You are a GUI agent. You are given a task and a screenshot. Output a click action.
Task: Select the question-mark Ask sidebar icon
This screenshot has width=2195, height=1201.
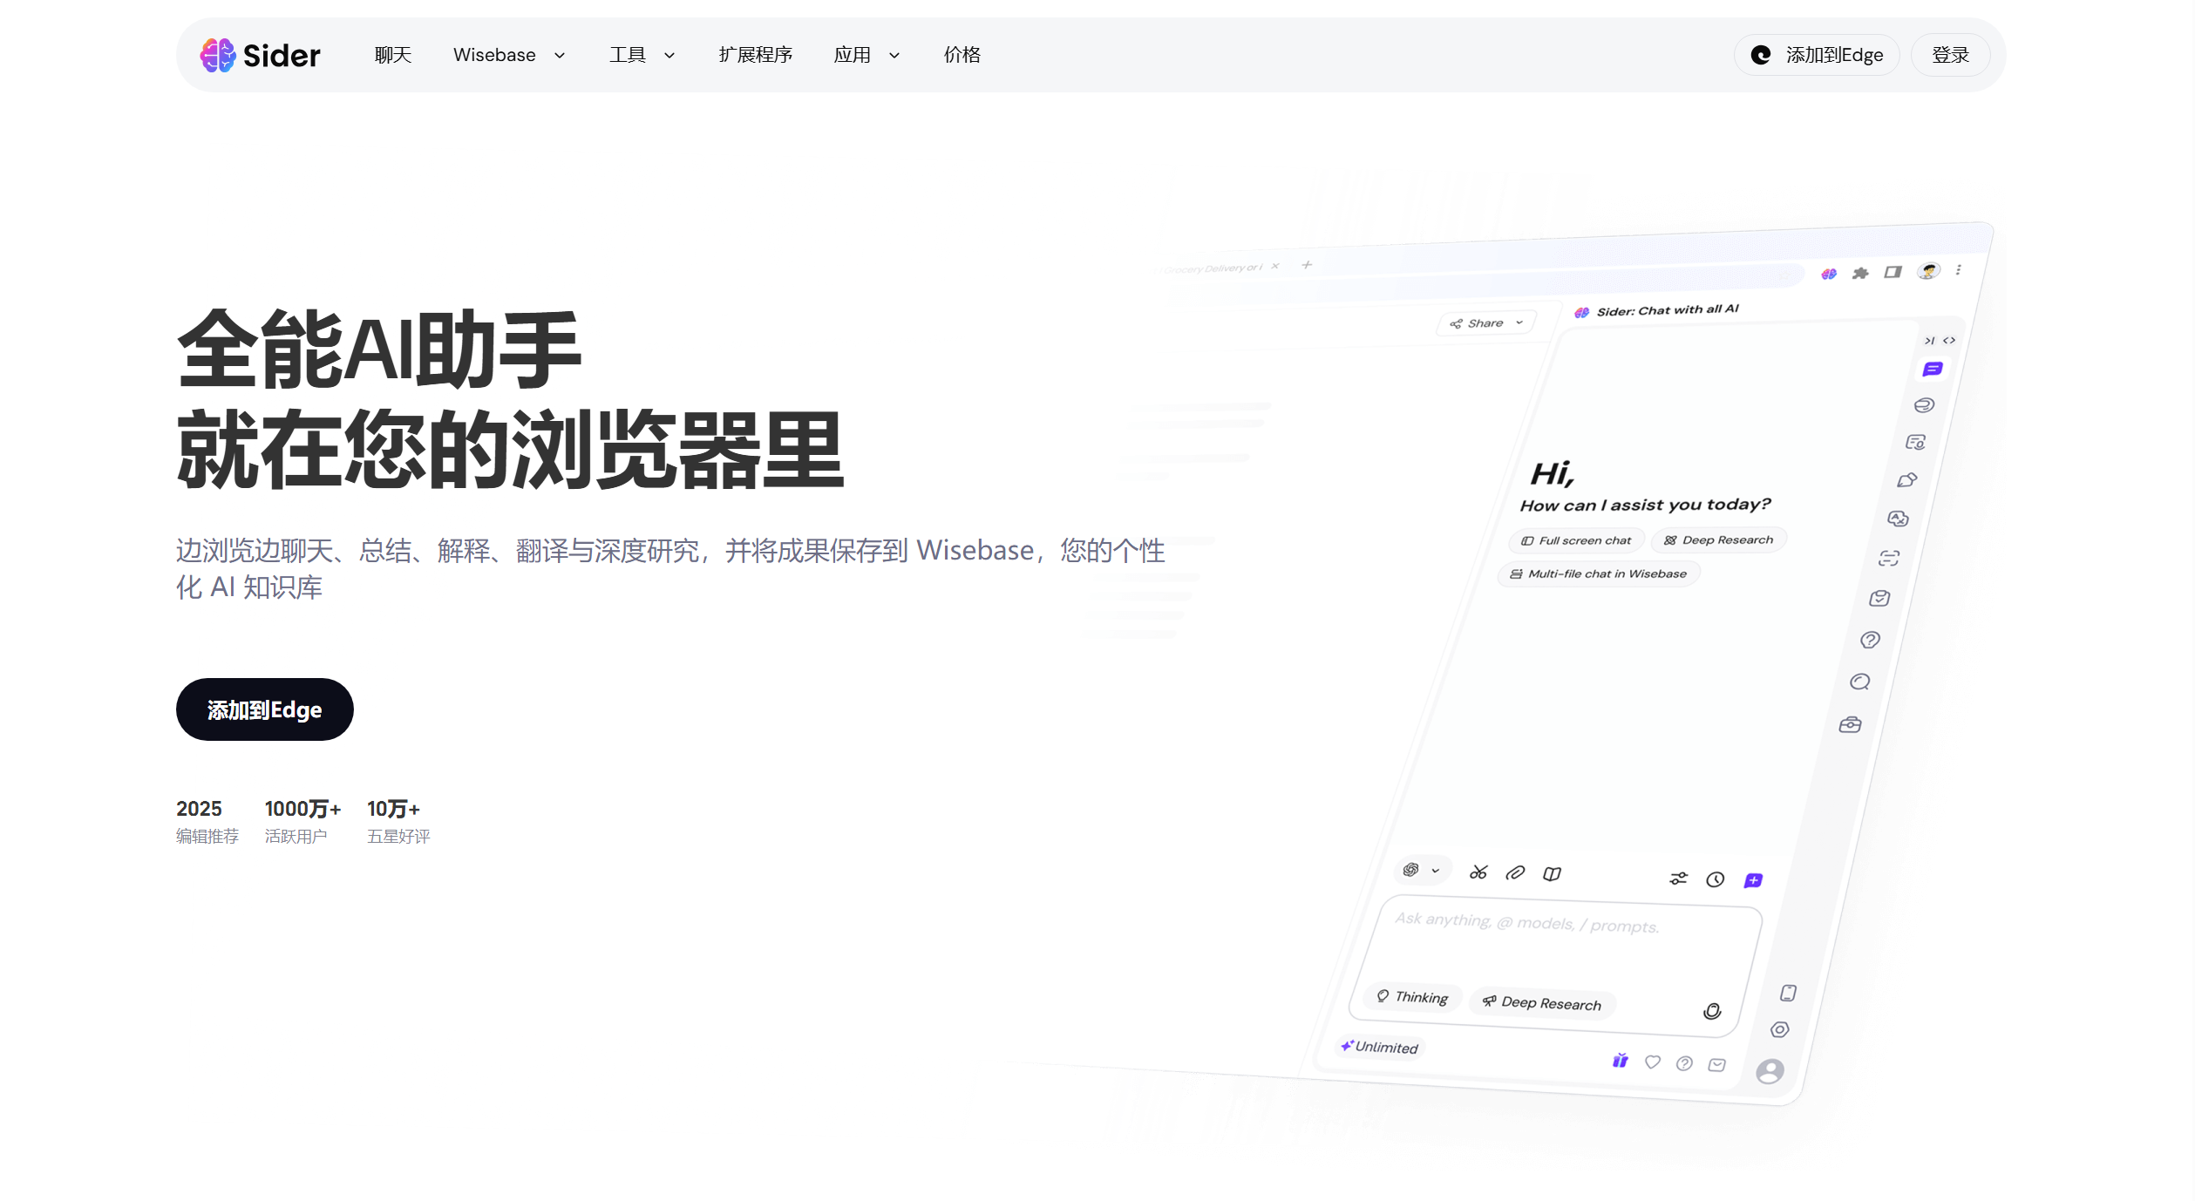1870,640
